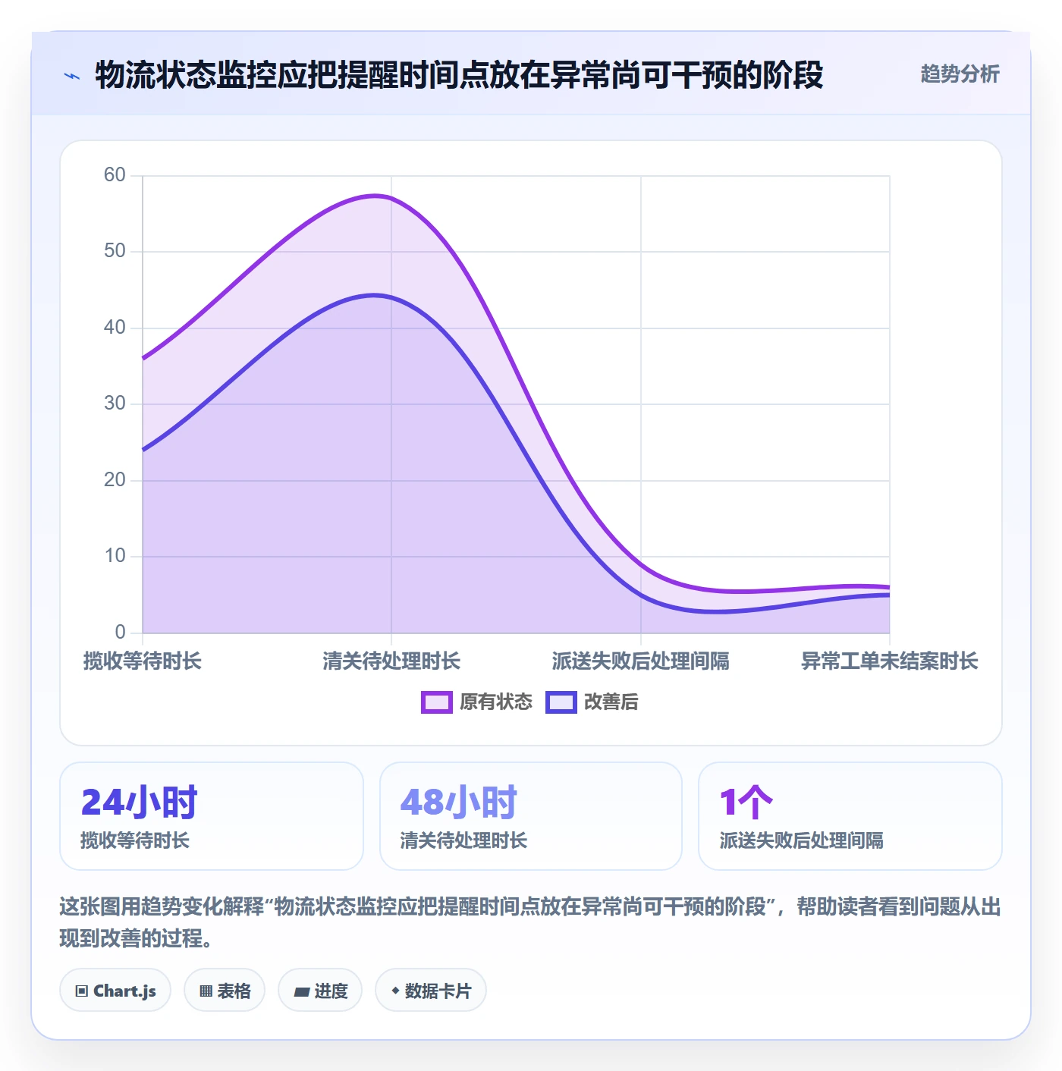Click the 清关待处理时长 x-axis label
1062x1071 pixels.
tap(391, 661)
